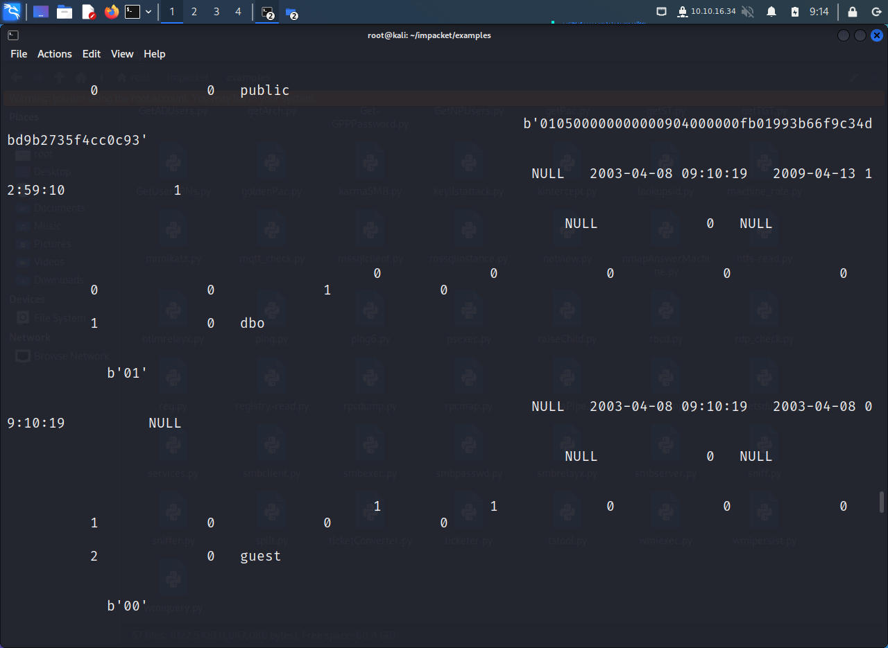Click the number 2 beside guest row

pos(94,557)
